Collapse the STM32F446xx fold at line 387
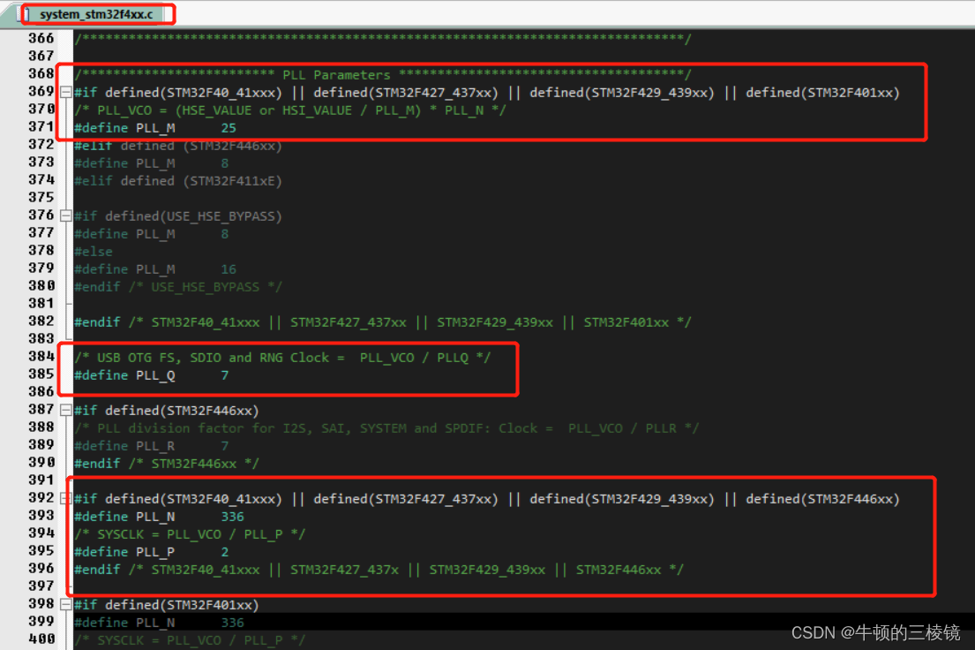 66,411
